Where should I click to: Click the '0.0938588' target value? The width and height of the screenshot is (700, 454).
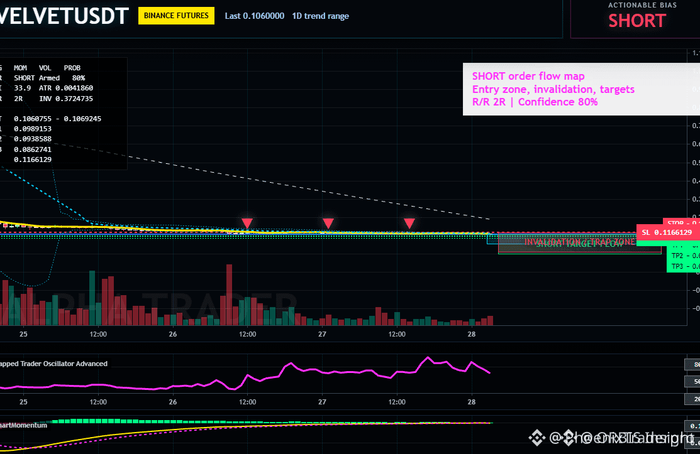33,139
